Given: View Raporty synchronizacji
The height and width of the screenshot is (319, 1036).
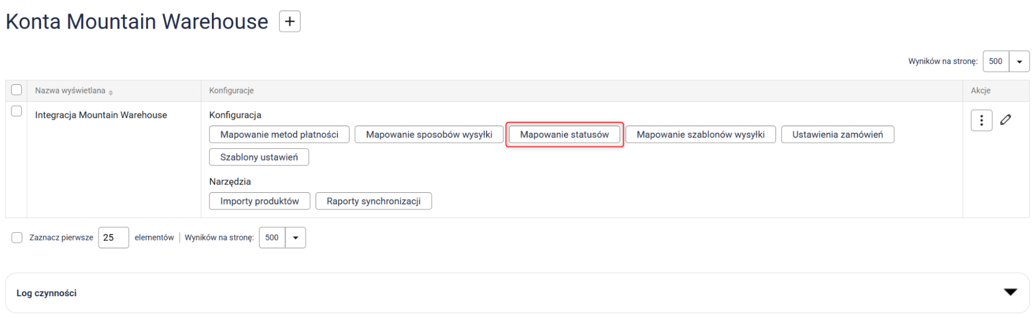Looking at the screenshot, I should tap(373, 201).
